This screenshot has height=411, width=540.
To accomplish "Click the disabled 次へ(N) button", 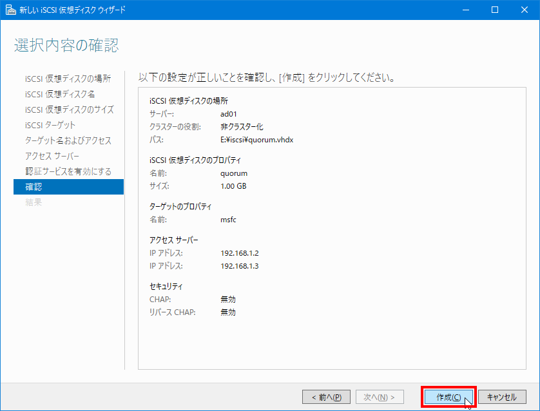I will (380, 397).
